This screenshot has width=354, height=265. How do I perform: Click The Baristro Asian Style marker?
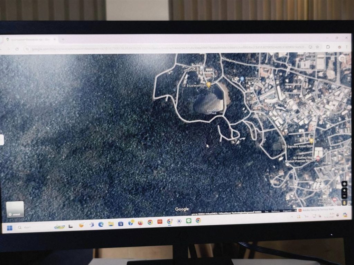pyautogui.click(x=311, y=141)
